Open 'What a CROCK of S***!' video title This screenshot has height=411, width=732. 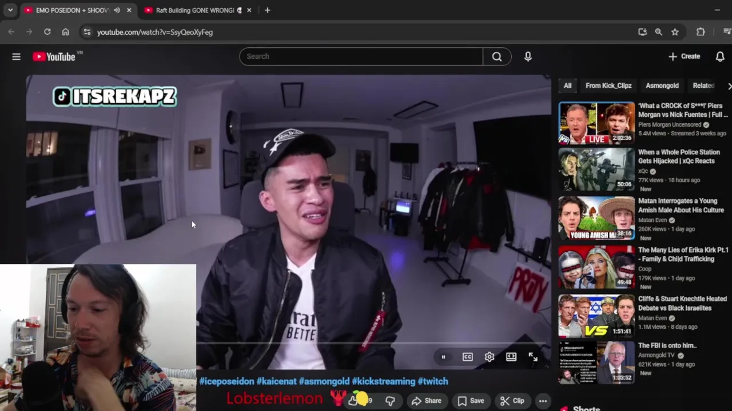click(683, 110)
